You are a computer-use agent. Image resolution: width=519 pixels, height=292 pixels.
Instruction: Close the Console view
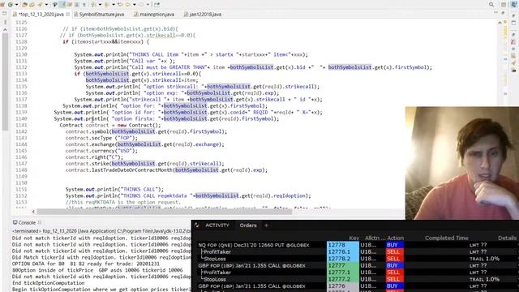40,222
